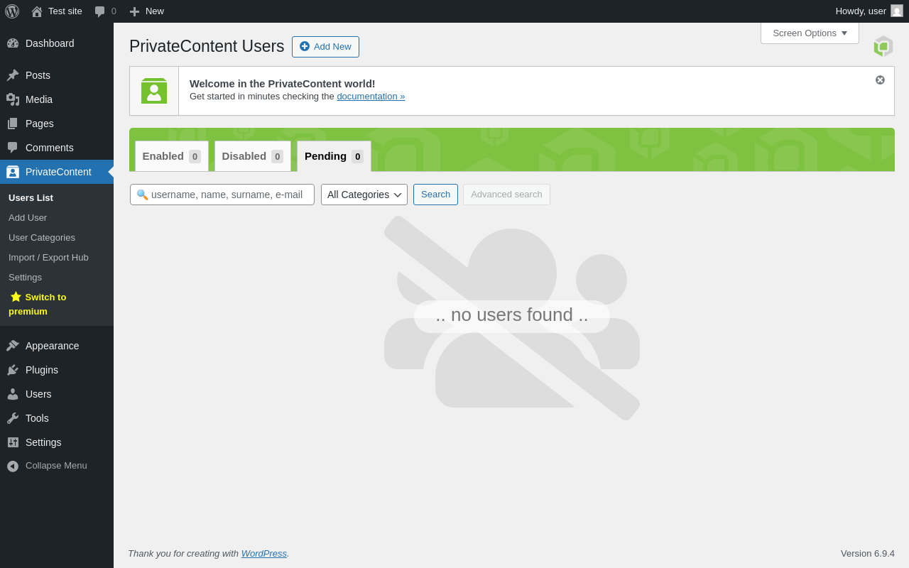
Task: Click the Add New user button
Action: coord(325,47)
